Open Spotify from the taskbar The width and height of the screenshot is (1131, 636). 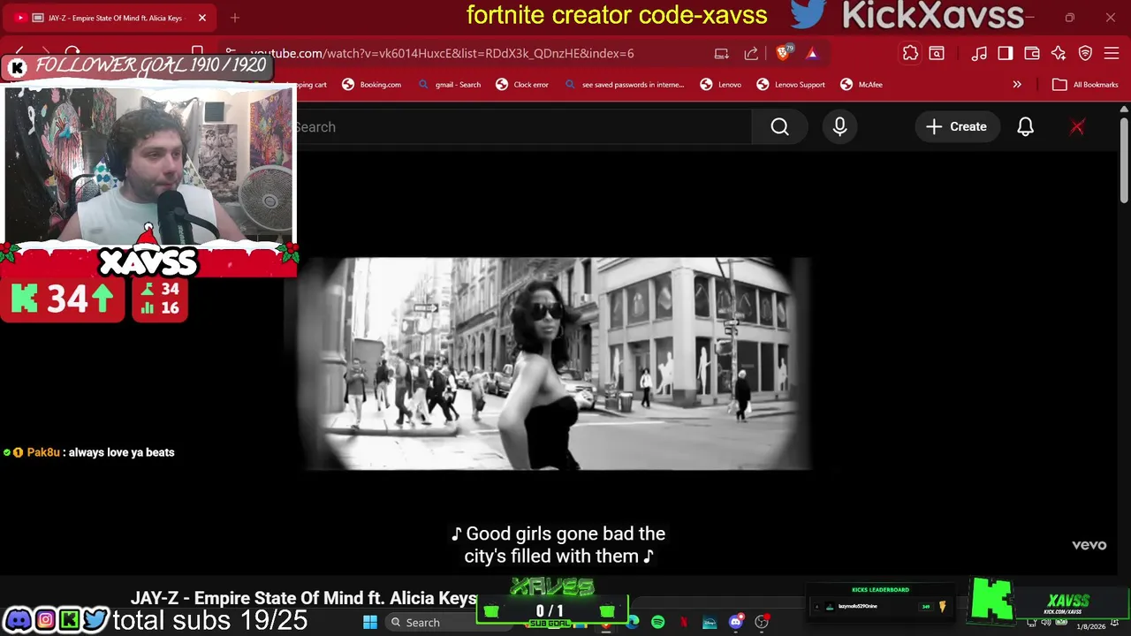click(x=658, y=622)
